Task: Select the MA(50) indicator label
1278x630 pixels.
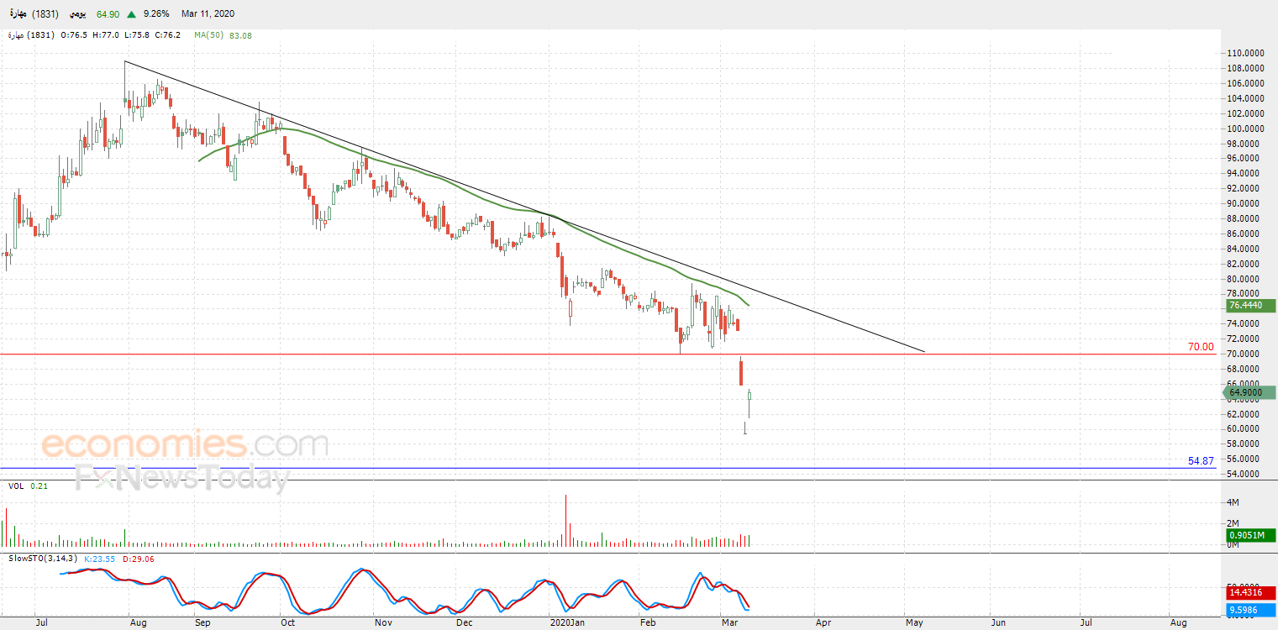Action: [208, 35]
